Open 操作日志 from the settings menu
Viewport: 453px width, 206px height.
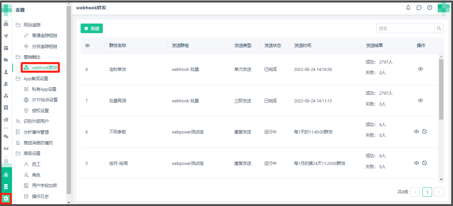point(40,196)
